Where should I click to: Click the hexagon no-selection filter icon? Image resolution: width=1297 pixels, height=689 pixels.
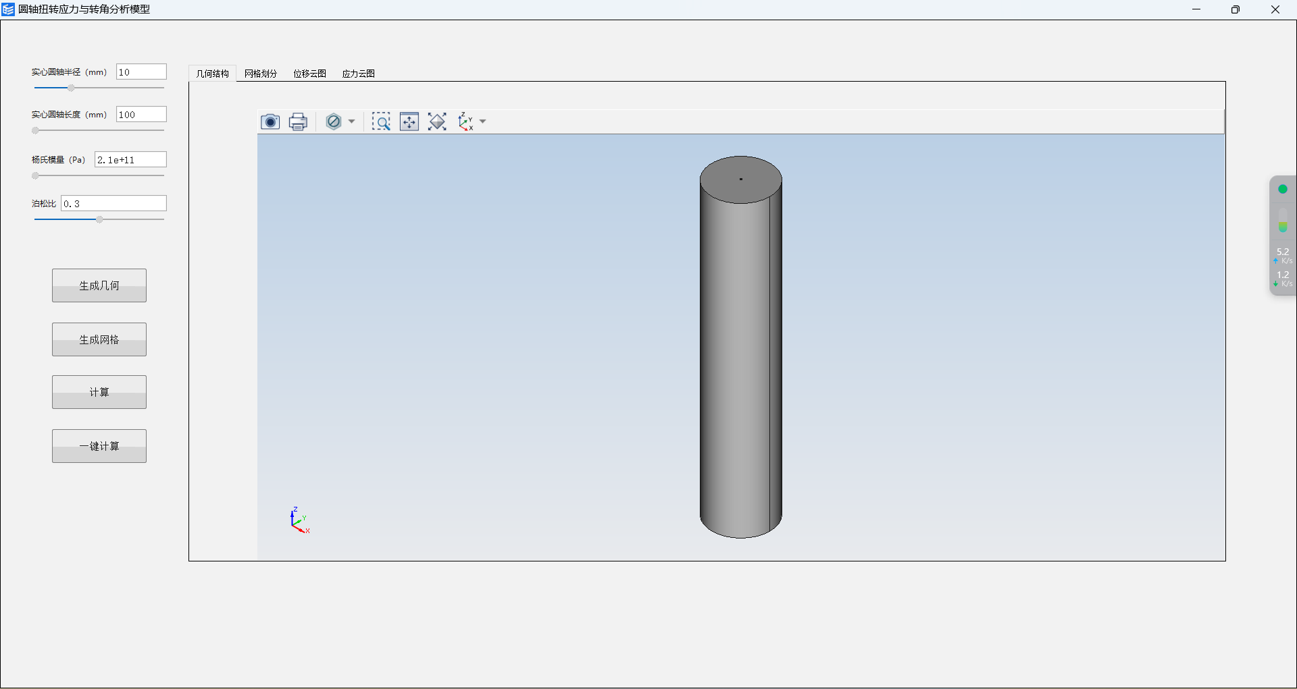click(334, 121)
